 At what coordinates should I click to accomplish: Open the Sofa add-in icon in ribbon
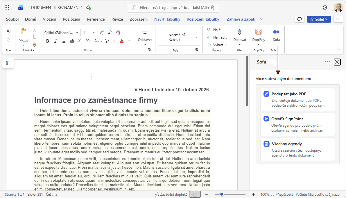(276, 32)
